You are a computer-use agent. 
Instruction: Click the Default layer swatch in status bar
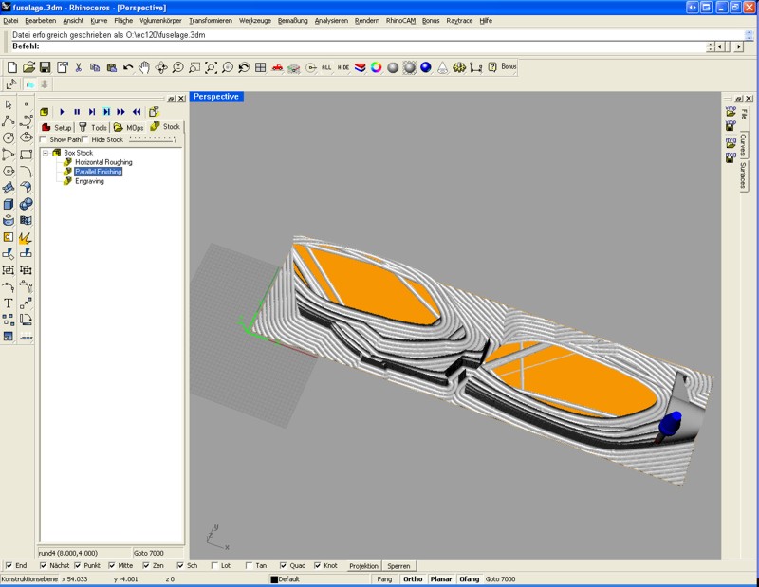274,579
